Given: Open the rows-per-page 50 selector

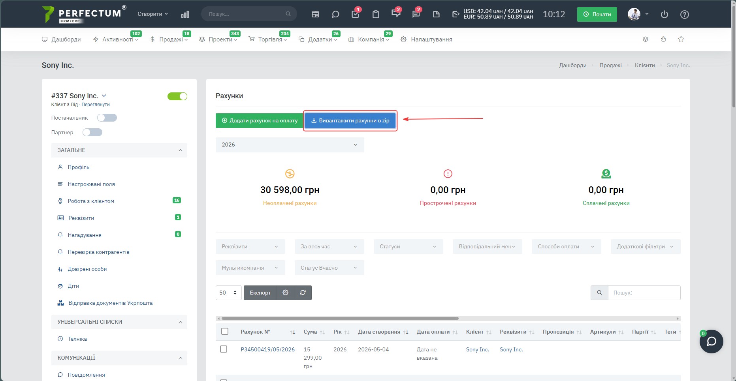Looking at the screenshot, I should (228, 293).
